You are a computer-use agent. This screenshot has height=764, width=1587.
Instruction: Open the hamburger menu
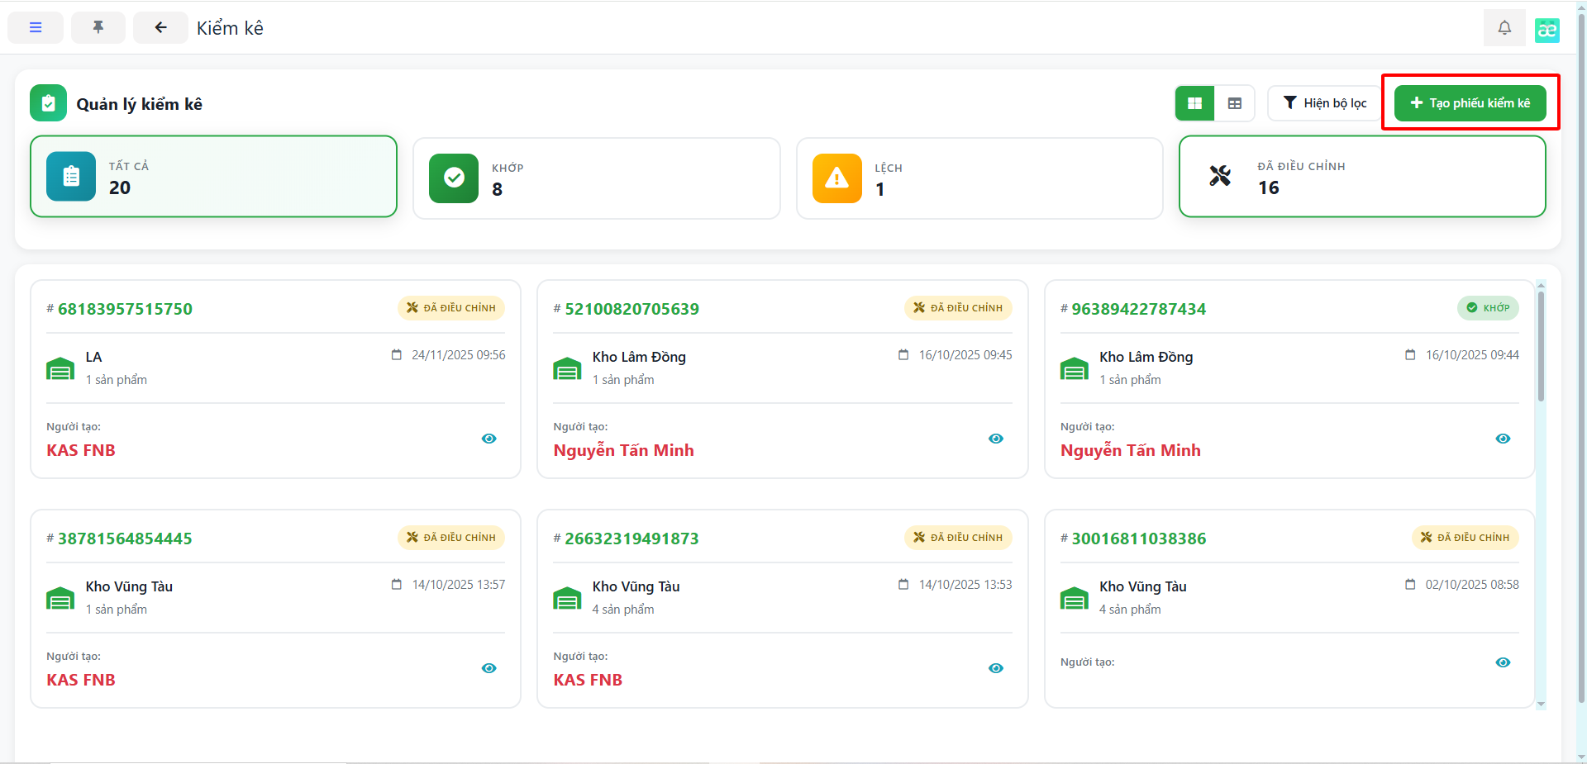pos(36,27)
